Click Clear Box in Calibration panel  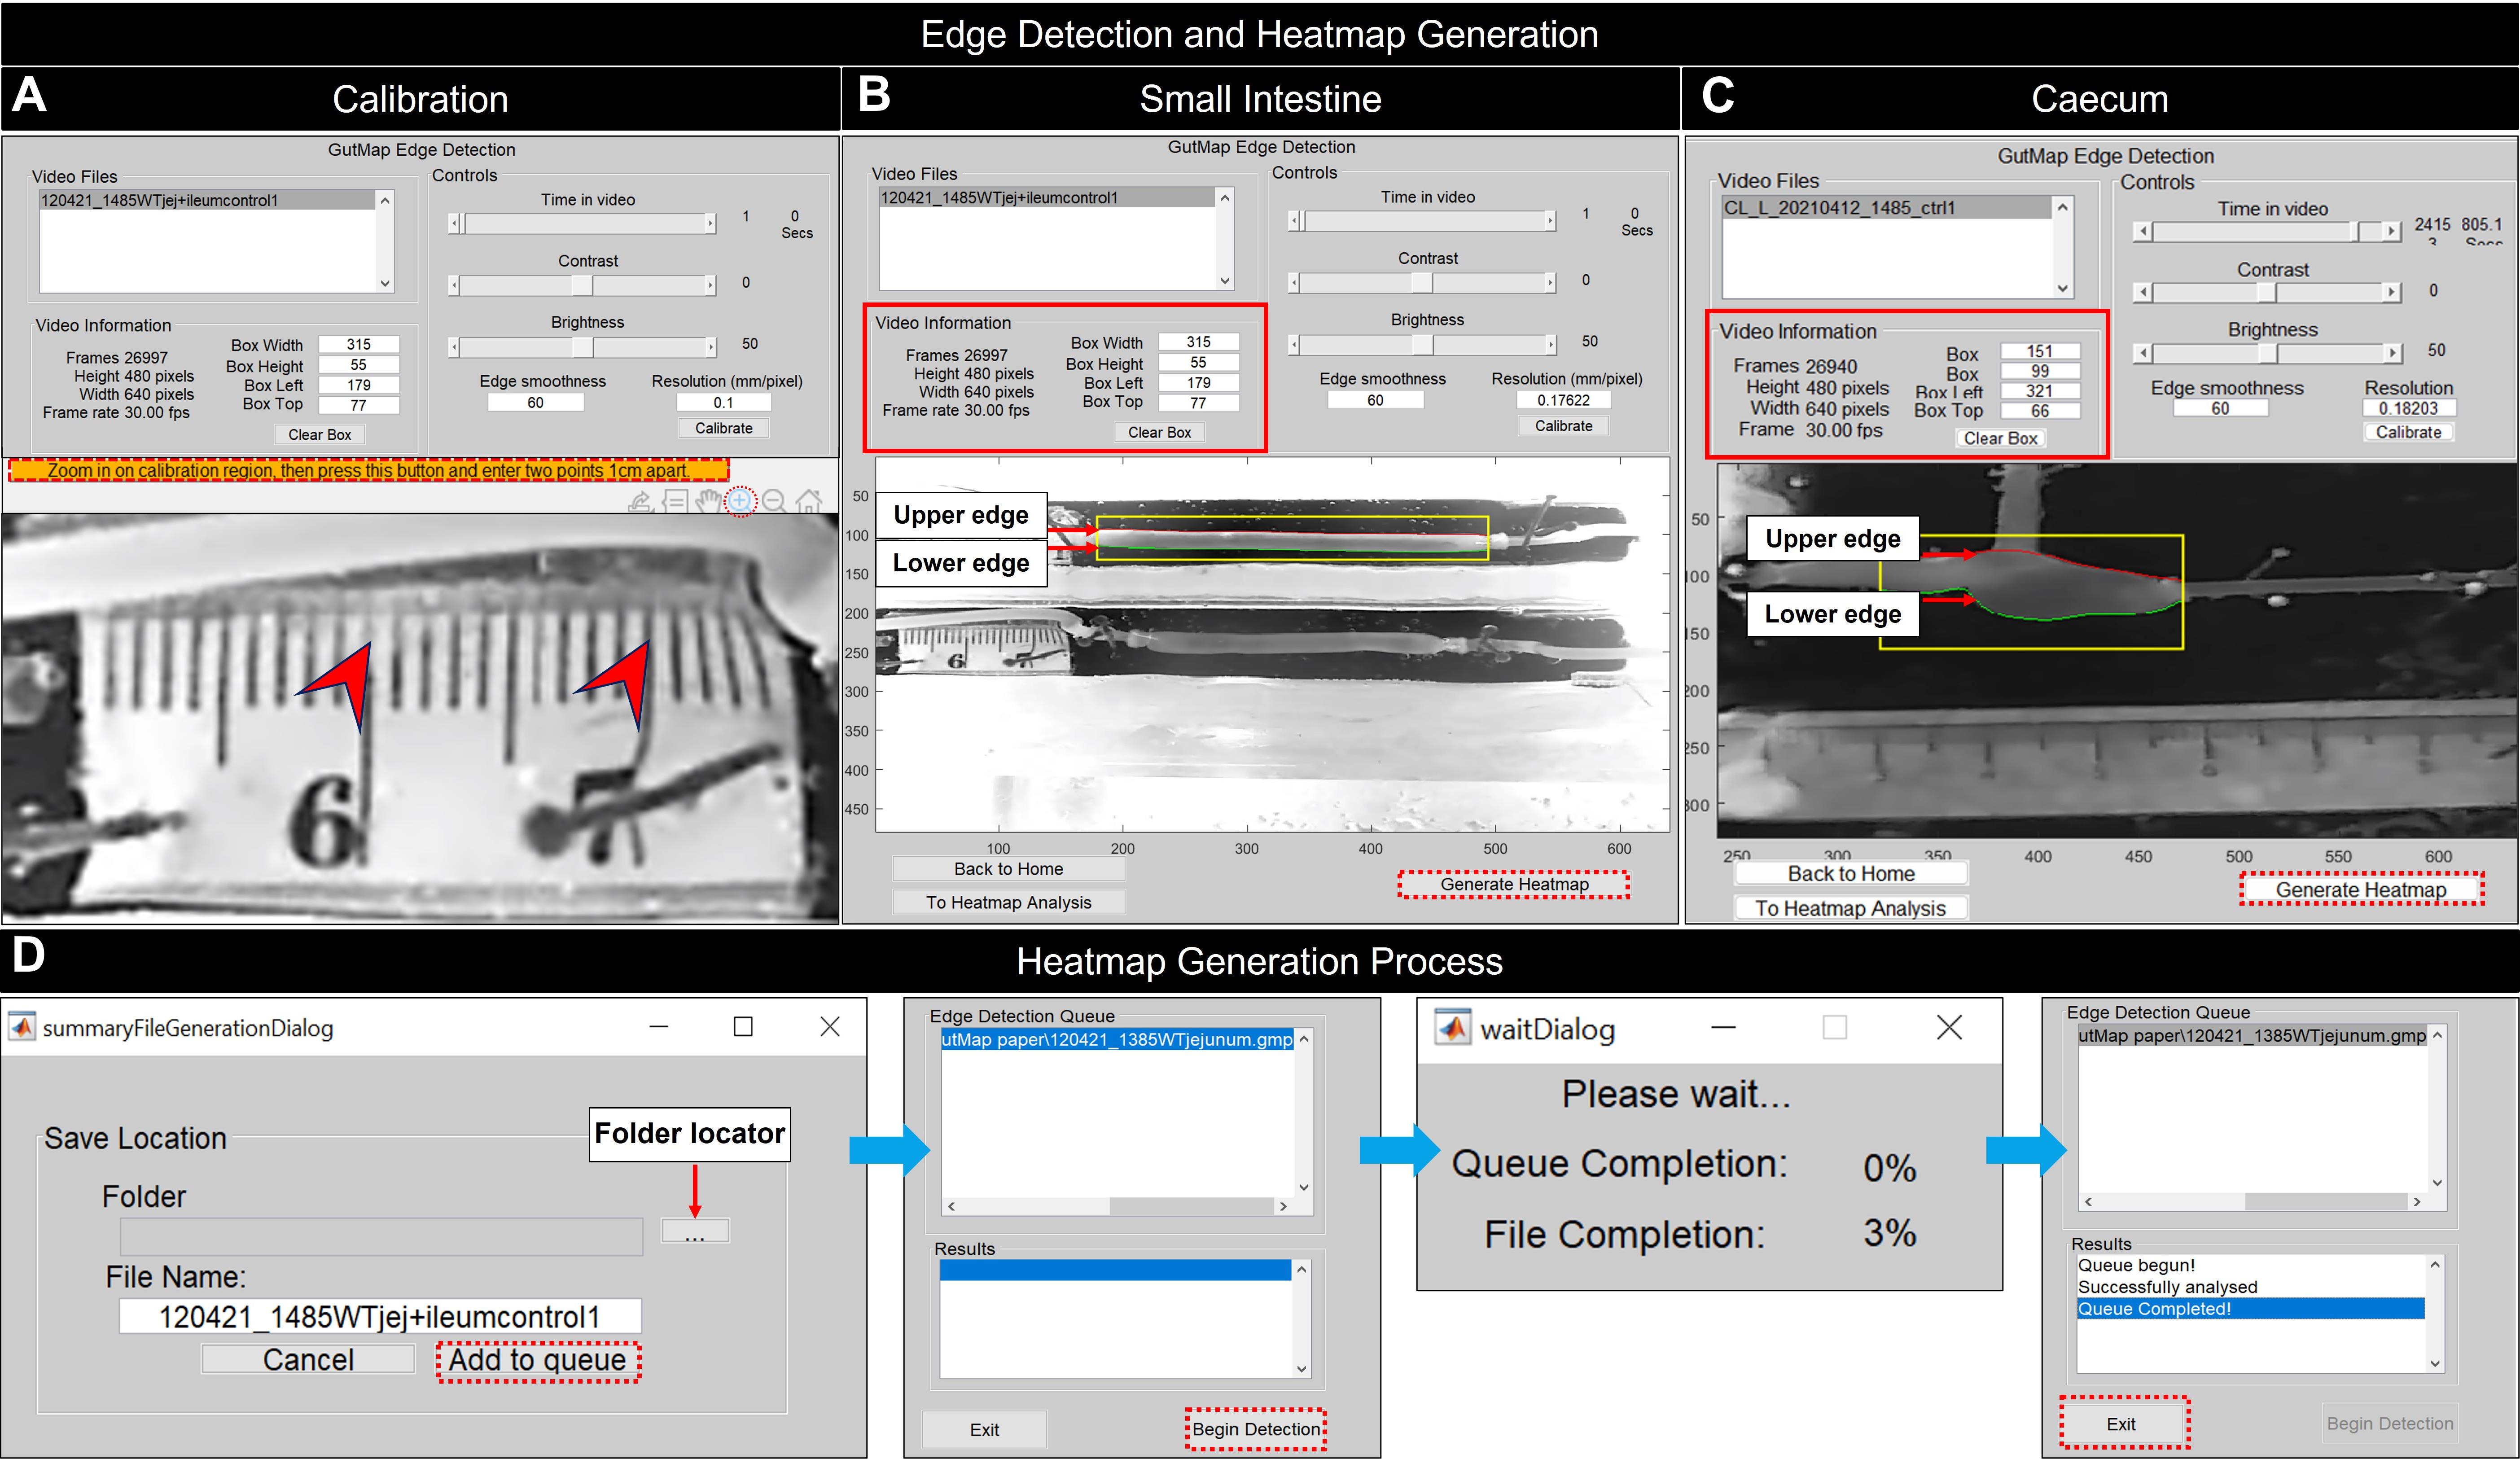[320, 434]
